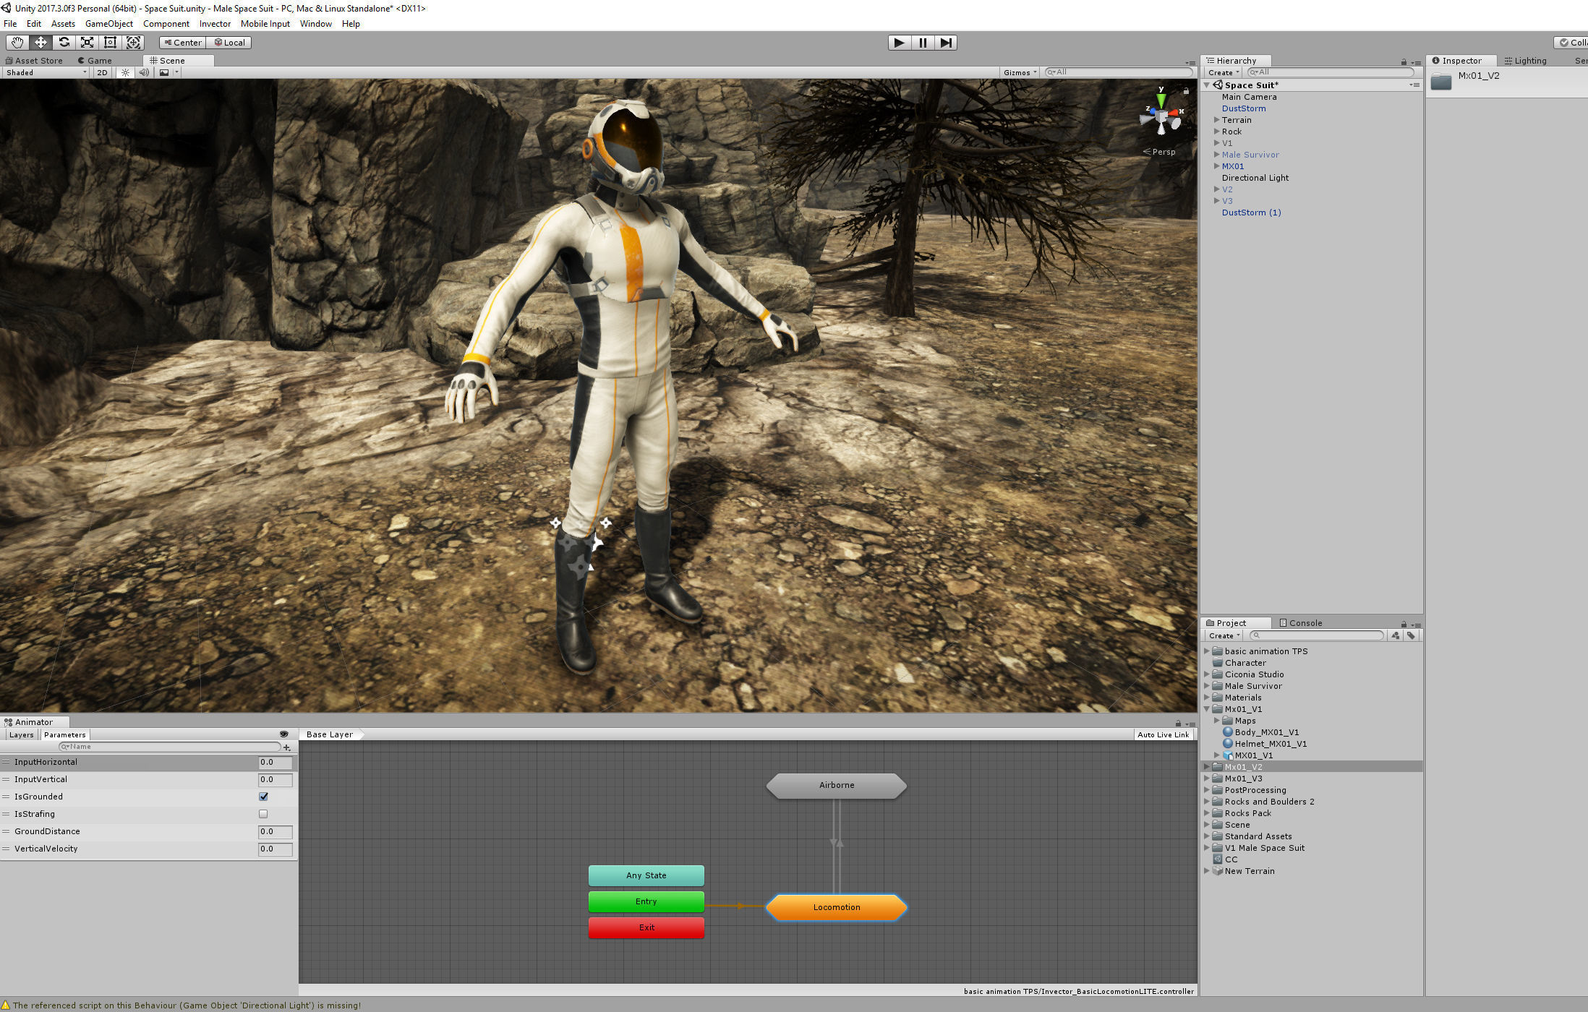Uncheck the IsGrounded parameter checkbox
This screenshot has width=1588, height=1012.
tap(263, 797)
